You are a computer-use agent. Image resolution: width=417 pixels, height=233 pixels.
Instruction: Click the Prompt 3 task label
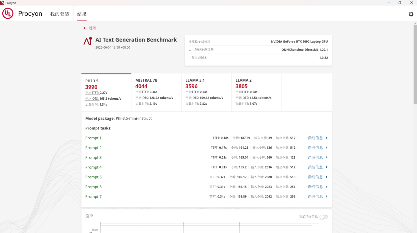93,158
